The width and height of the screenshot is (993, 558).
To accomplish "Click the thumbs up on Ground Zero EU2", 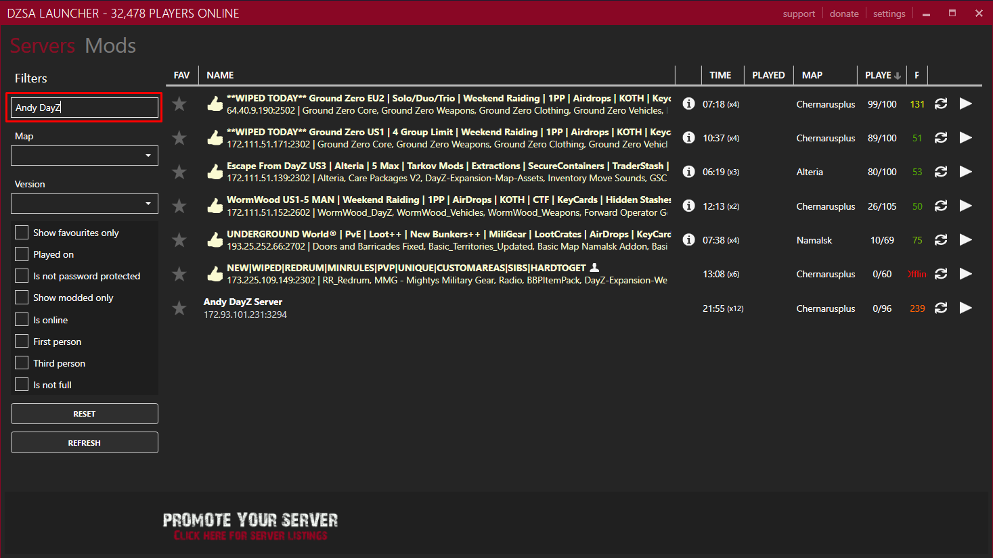I will (215, 103).
